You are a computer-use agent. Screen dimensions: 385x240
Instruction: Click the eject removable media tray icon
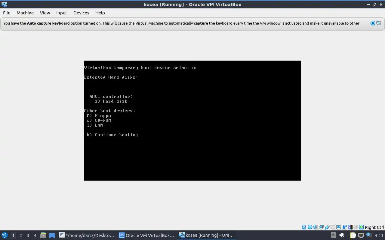[x=333, y=235]
